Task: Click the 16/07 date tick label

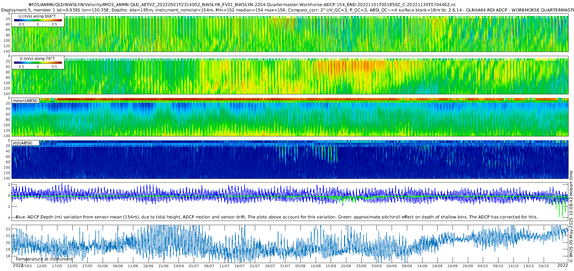Action: 239,266
